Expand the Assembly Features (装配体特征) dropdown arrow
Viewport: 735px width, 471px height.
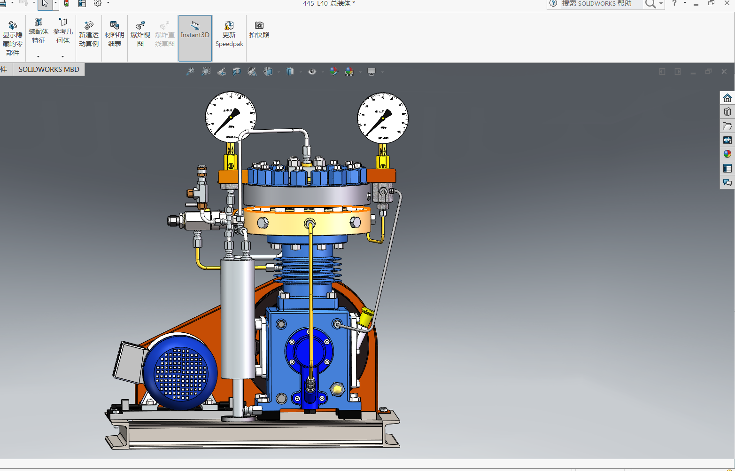(39, 56)
